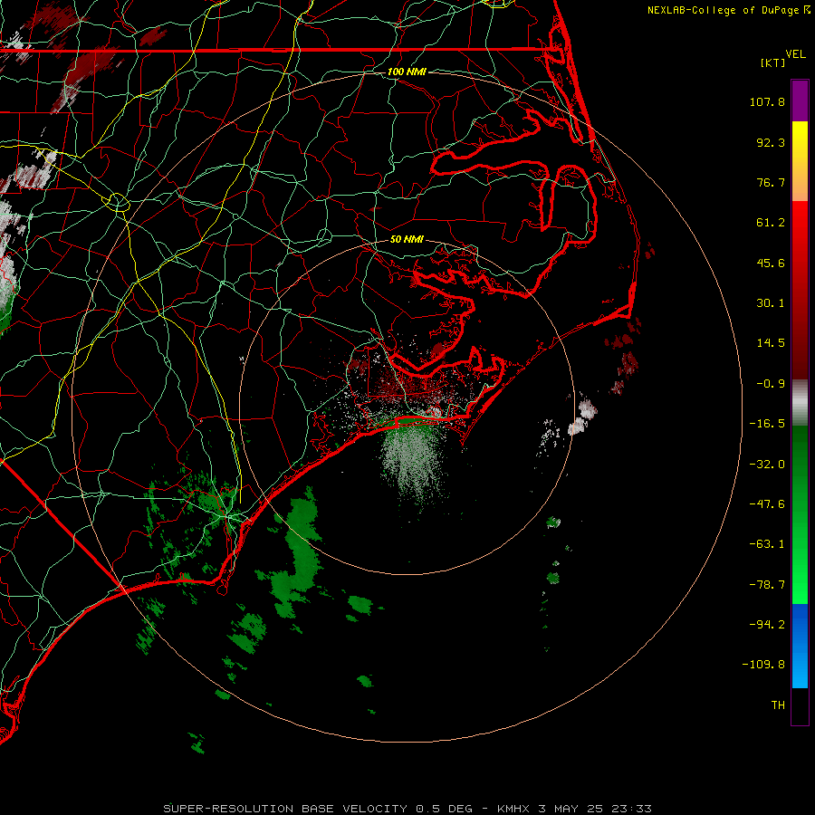
Task: Click the -32.0 legend value
Action: click(767, 465)
